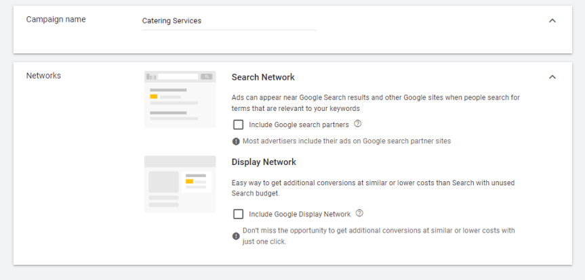585x280 pixels.
Task: Click Include Google search partners label text
Action: tap(299, 124)
